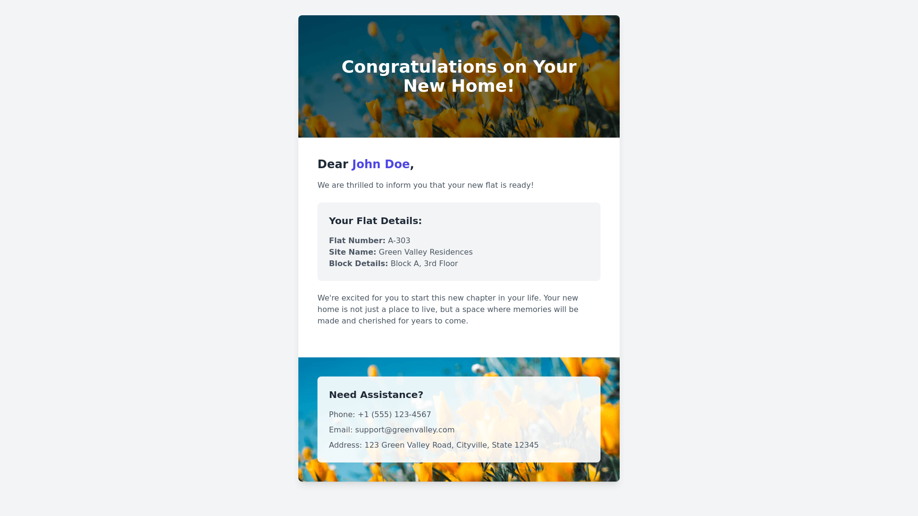Click the recipient name John Doe
Image resolution: width=918 pixels, height=516 pixels.
pos(381,164)
